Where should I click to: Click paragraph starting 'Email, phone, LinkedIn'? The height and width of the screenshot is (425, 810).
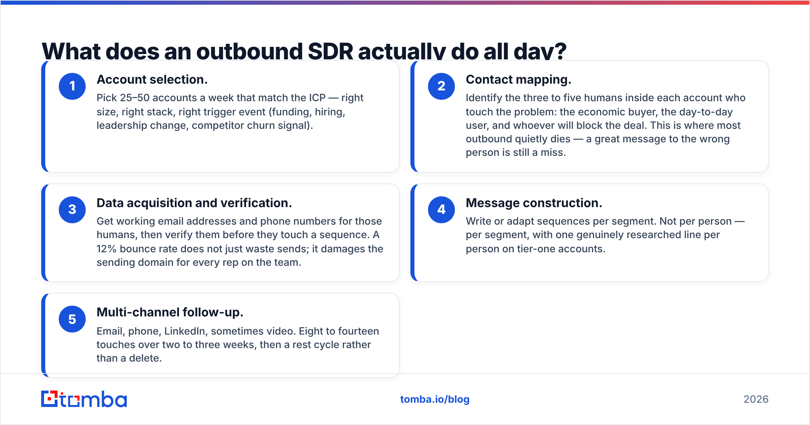coord(238,344)
